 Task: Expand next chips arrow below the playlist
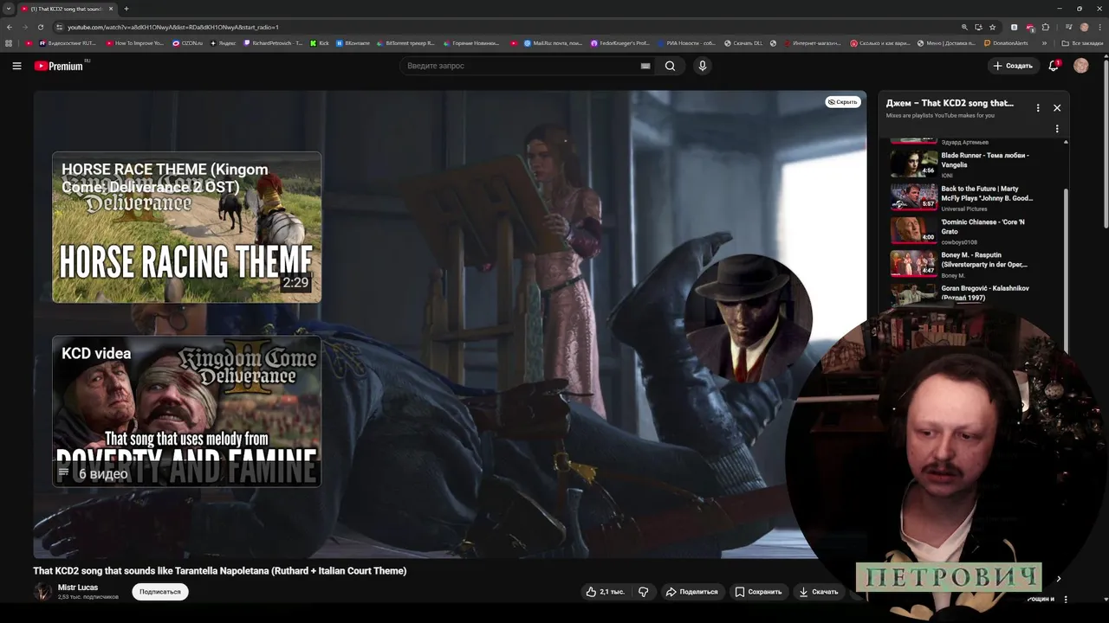1058,579
